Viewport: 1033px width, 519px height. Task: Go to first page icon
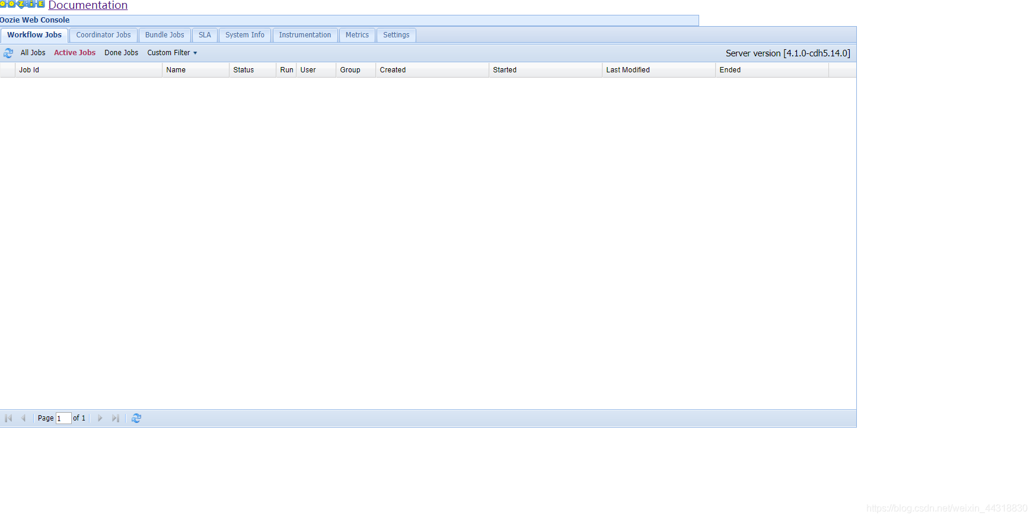(8, 418)
